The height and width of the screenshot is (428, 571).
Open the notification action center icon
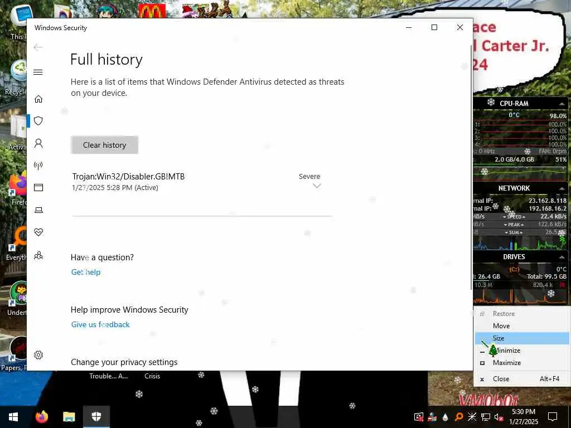553,417
